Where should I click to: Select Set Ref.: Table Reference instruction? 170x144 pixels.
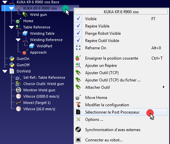(44, 77)
